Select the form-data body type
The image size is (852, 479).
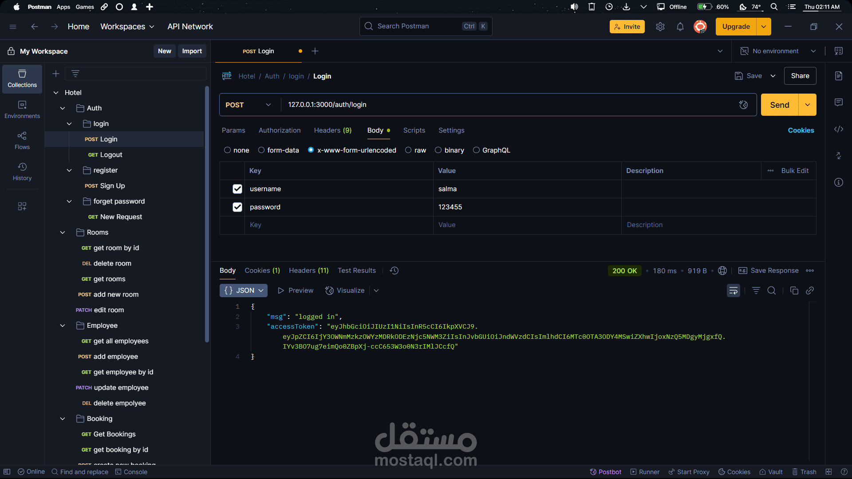click(278, 150)
